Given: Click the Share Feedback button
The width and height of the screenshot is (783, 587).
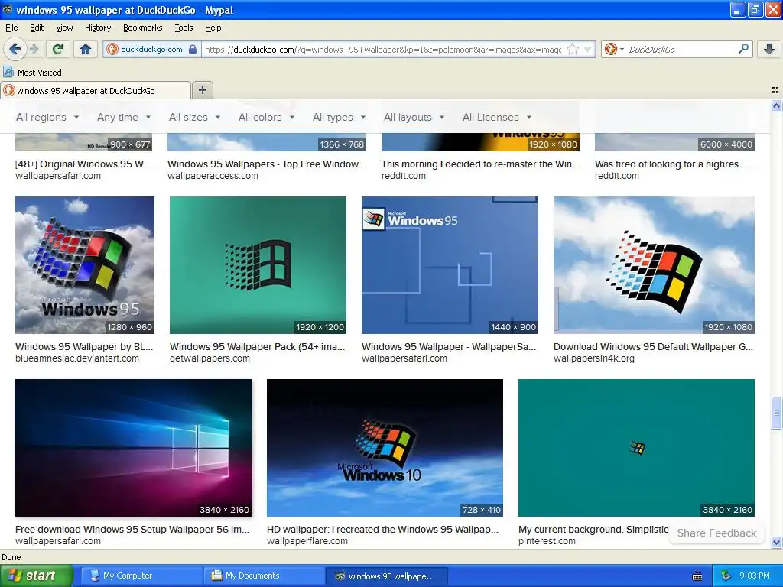Looking at the screenshot, I should click(716, 533).
